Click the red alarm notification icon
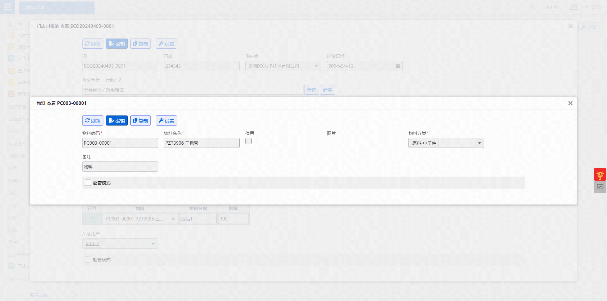 [600, 174]
